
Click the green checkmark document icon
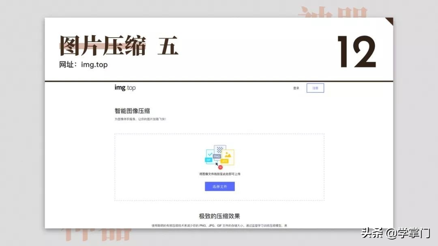pyautogui.click(x=210, y=153)
